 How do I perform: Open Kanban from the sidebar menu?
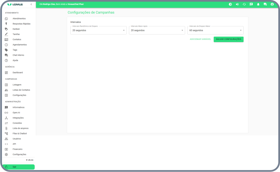click(16, 29)
